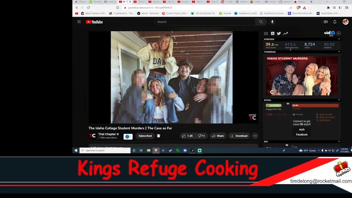The width and height of the screenshot is (352, 198).
Task: Share this page from the address bar
Action: click(291, 8)
